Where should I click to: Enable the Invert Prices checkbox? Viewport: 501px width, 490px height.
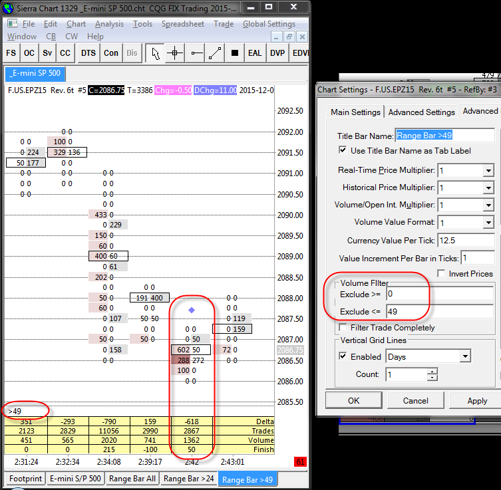pyautogui.click(x=441, y=273)
